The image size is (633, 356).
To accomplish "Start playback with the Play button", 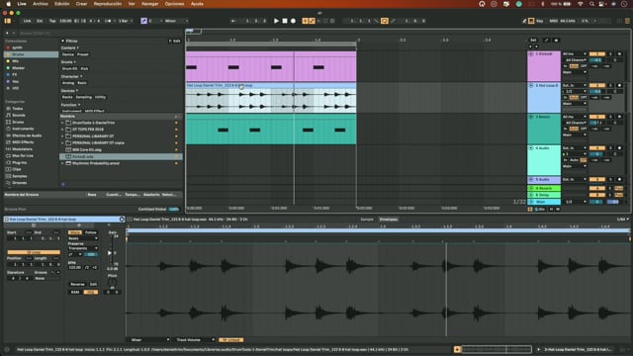I will 276,21.
